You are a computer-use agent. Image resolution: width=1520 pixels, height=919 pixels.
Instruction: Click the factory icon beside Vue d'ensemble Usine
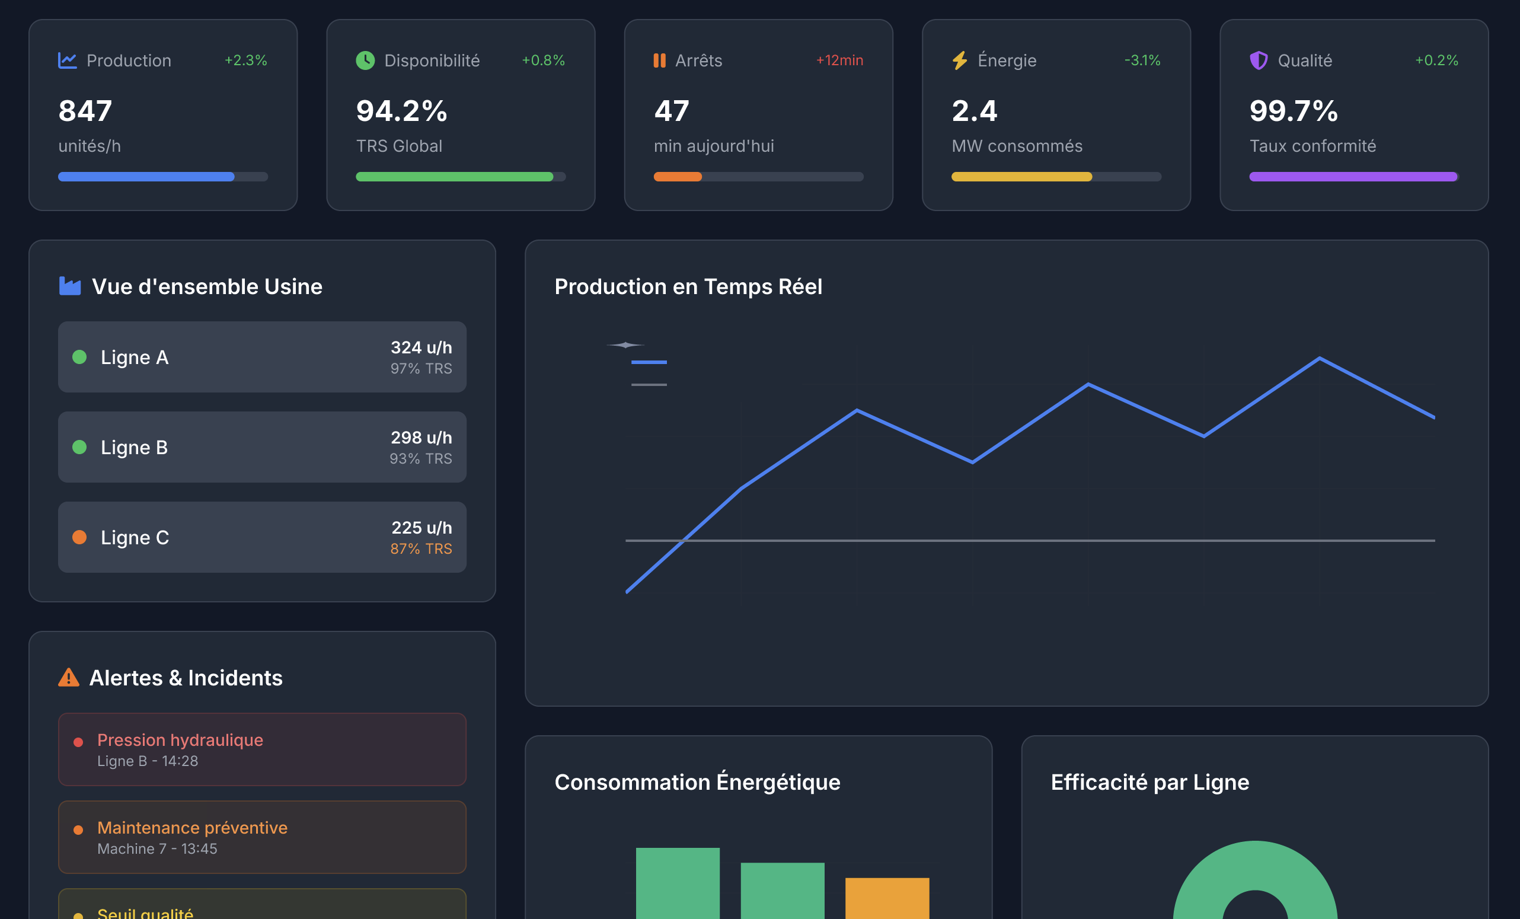tap(69, 286)
